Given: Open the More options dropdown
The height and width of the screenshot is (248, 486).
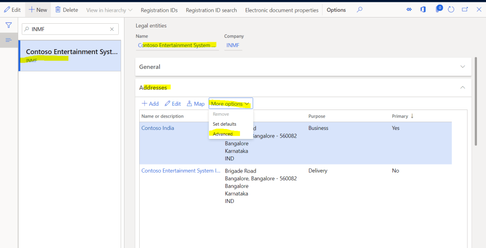Looking at the screenshot, I should tap(230, 104).
